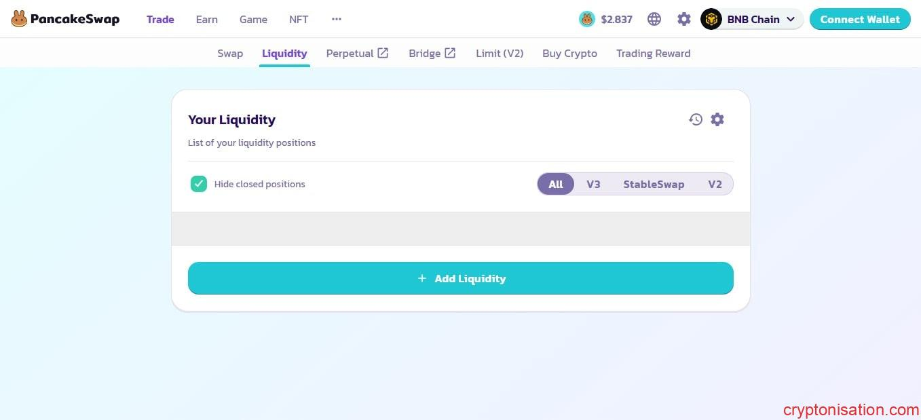This screenshot has width=921, height=420.
Task: Select the V2 positions filter
Action: [715, 184]
